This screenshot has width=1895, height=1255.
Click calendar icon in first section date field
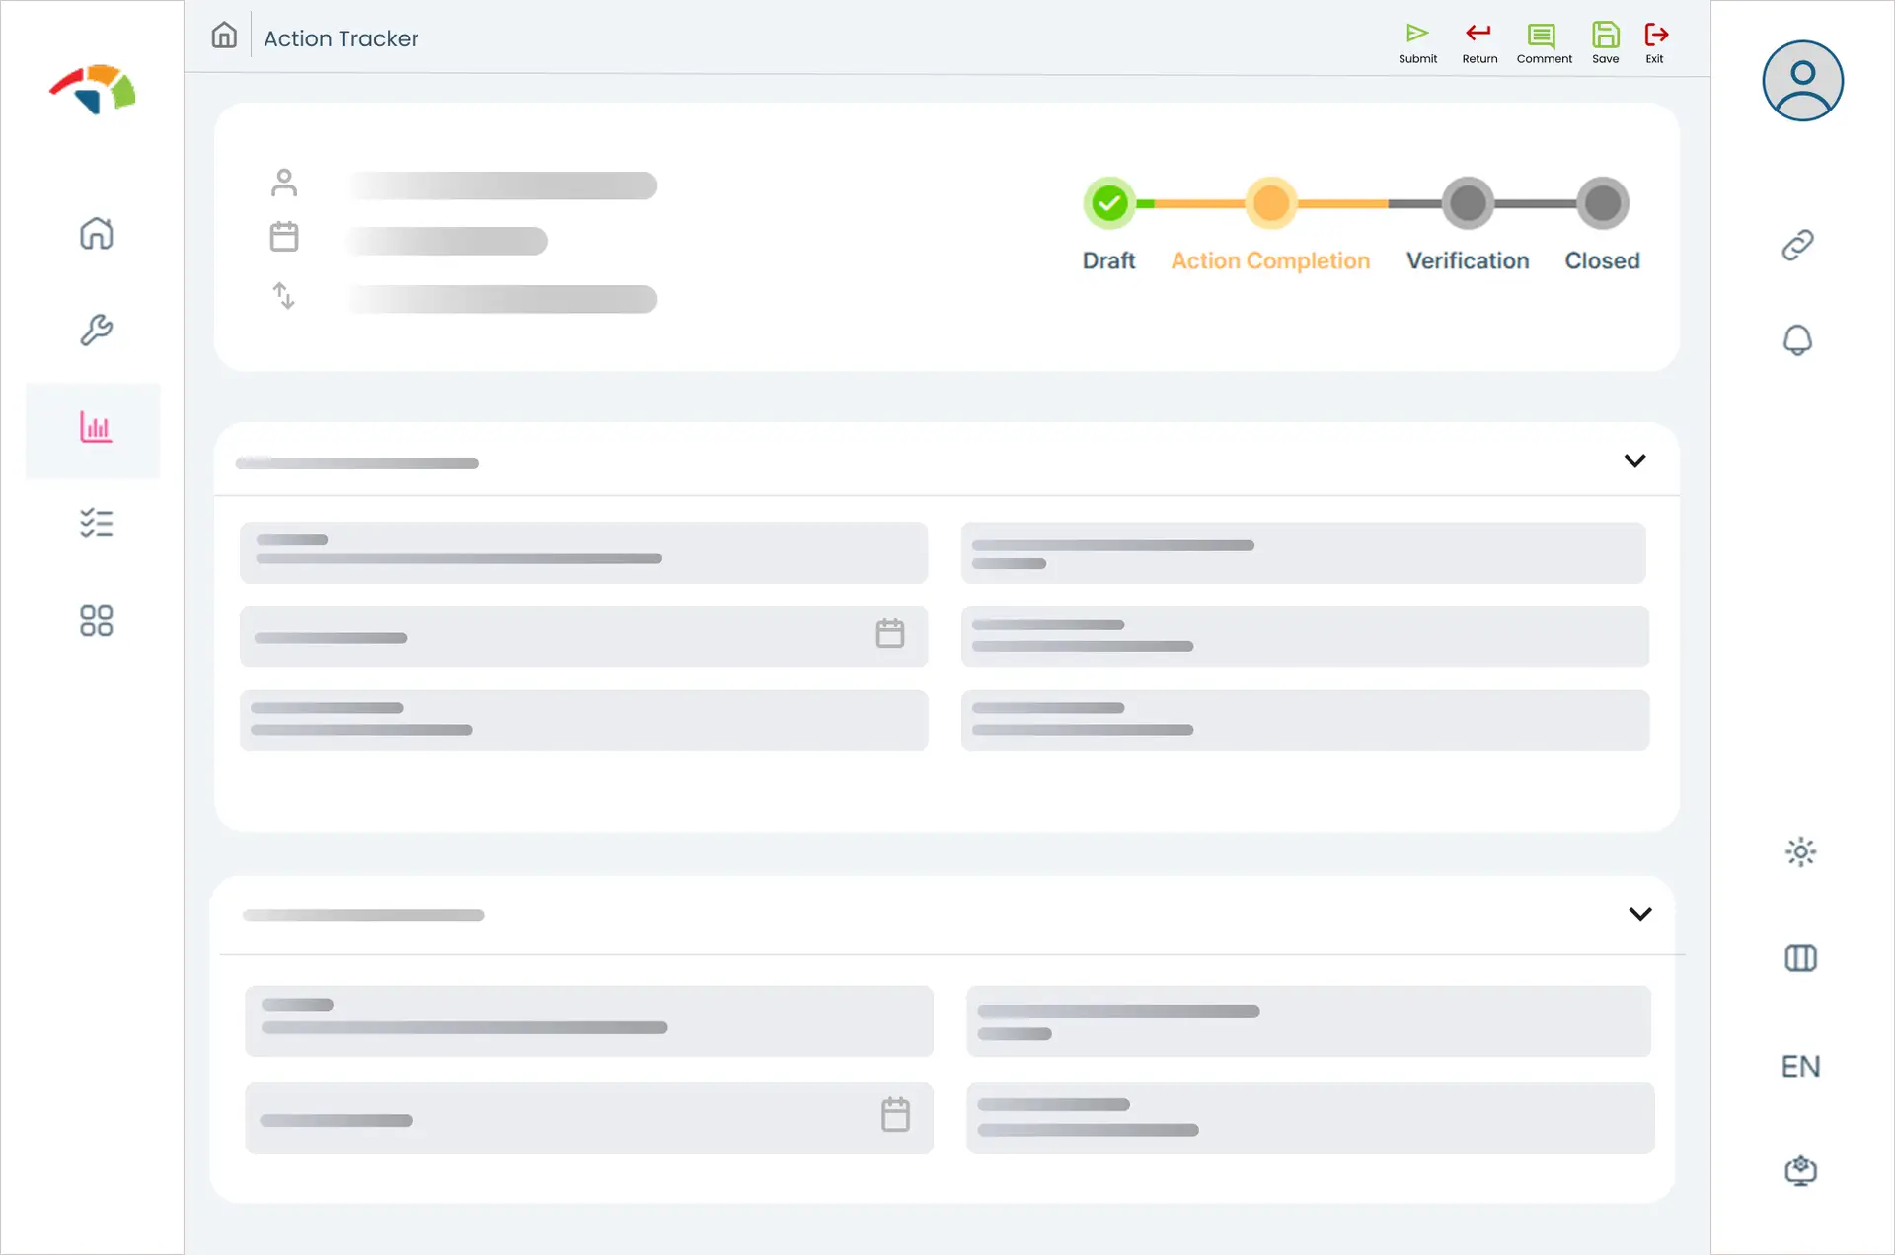[x=889, y=633]
